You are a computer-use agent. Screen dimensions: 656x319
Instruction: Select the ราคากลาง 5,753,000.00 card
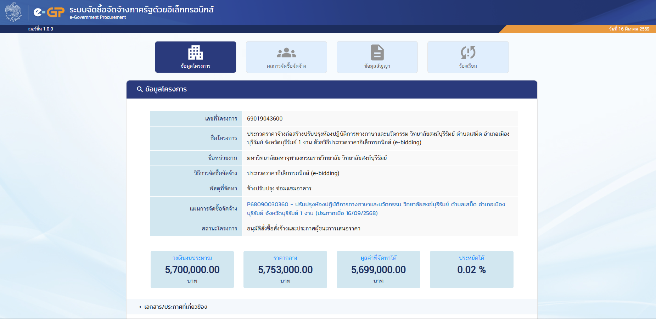pyautogui.click(x=285, y=269)
